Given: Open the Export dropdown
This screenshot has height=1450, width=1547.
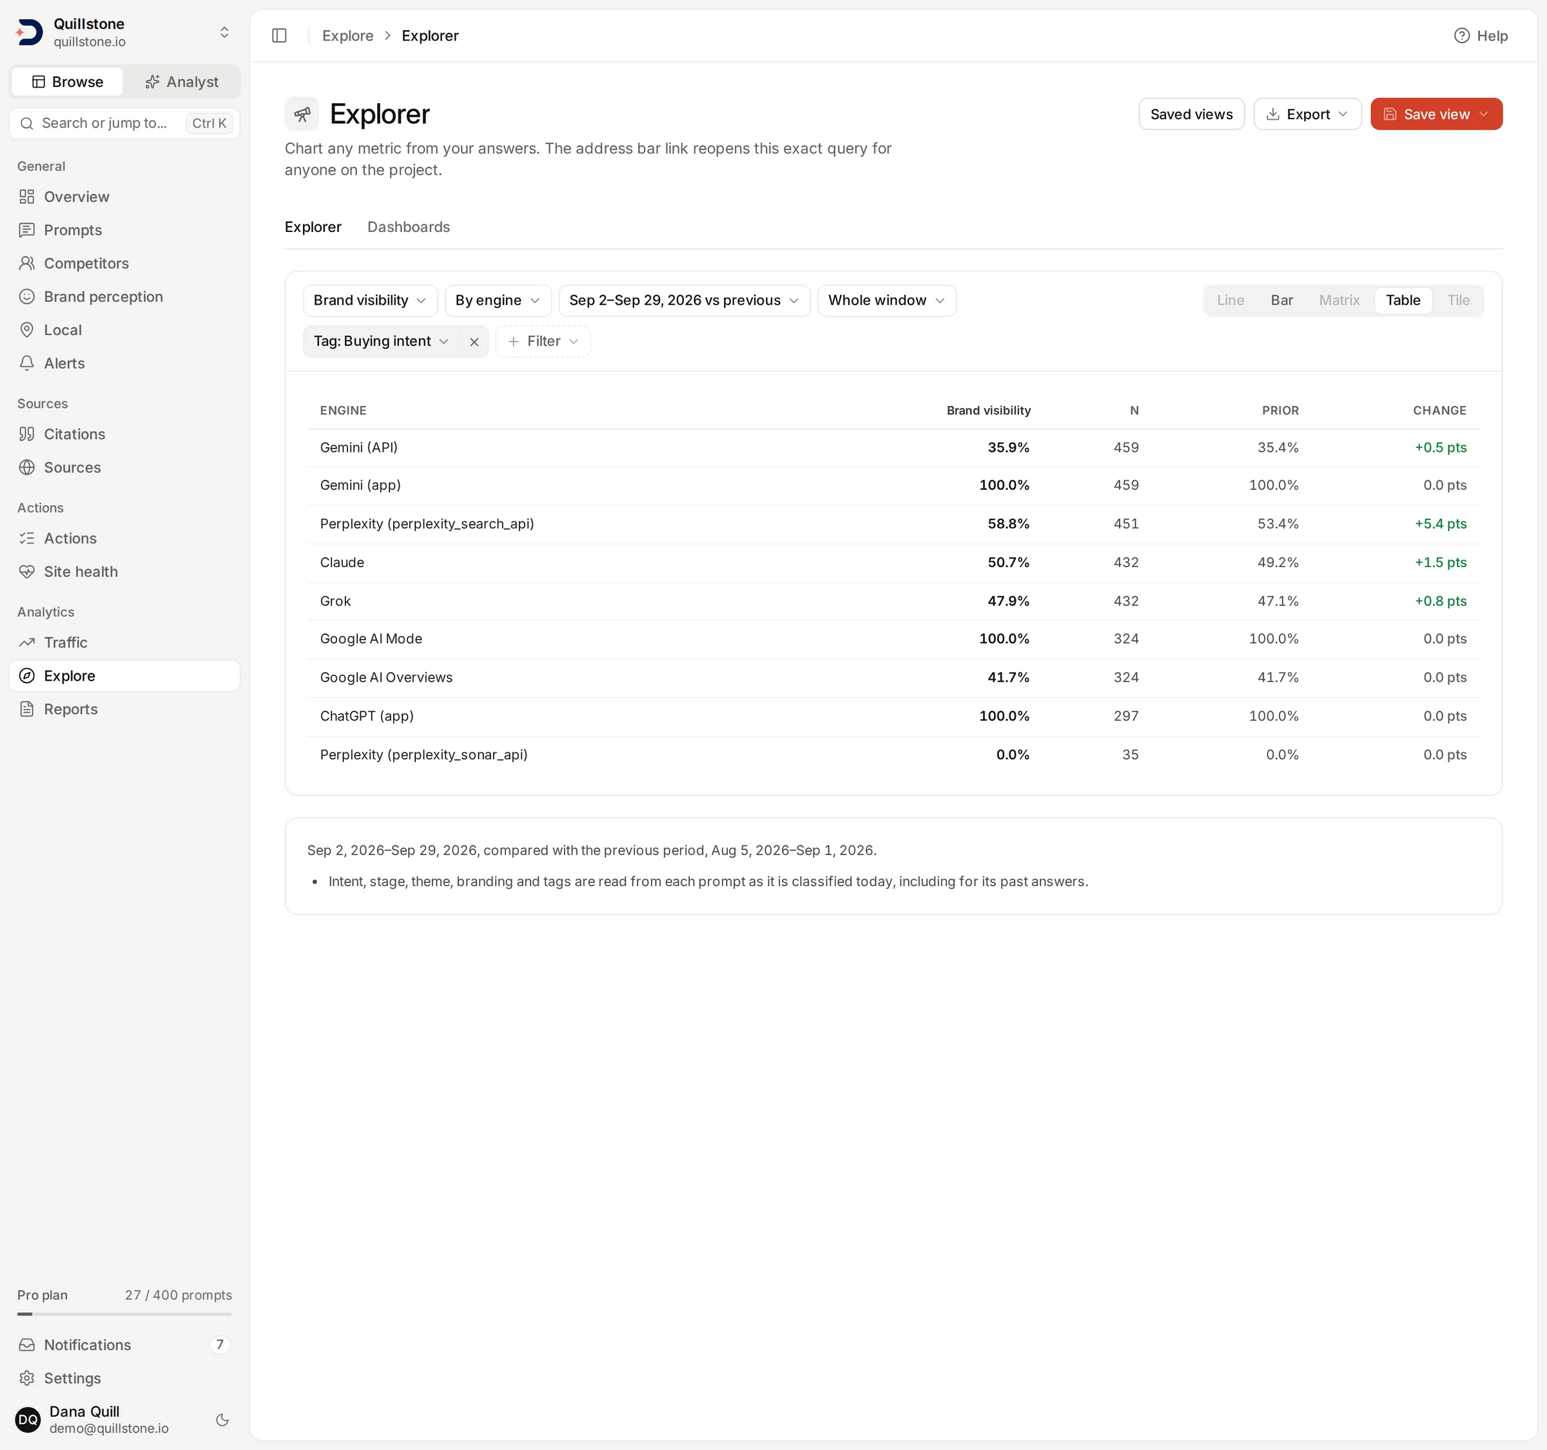Looking at the screenshot, I should [1307, 114].
